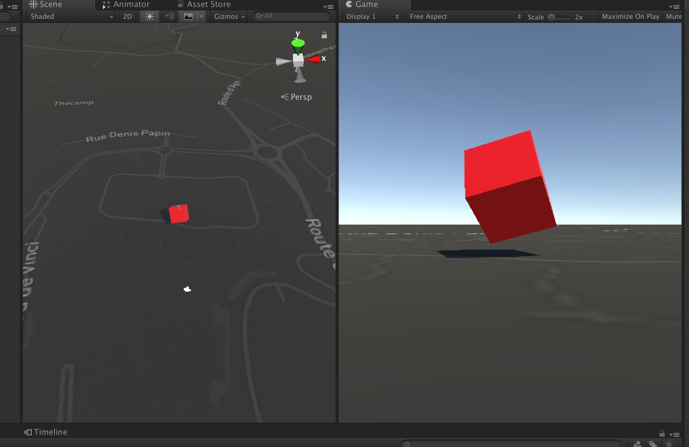Select the camera icon in scene view

click(187, 289)
